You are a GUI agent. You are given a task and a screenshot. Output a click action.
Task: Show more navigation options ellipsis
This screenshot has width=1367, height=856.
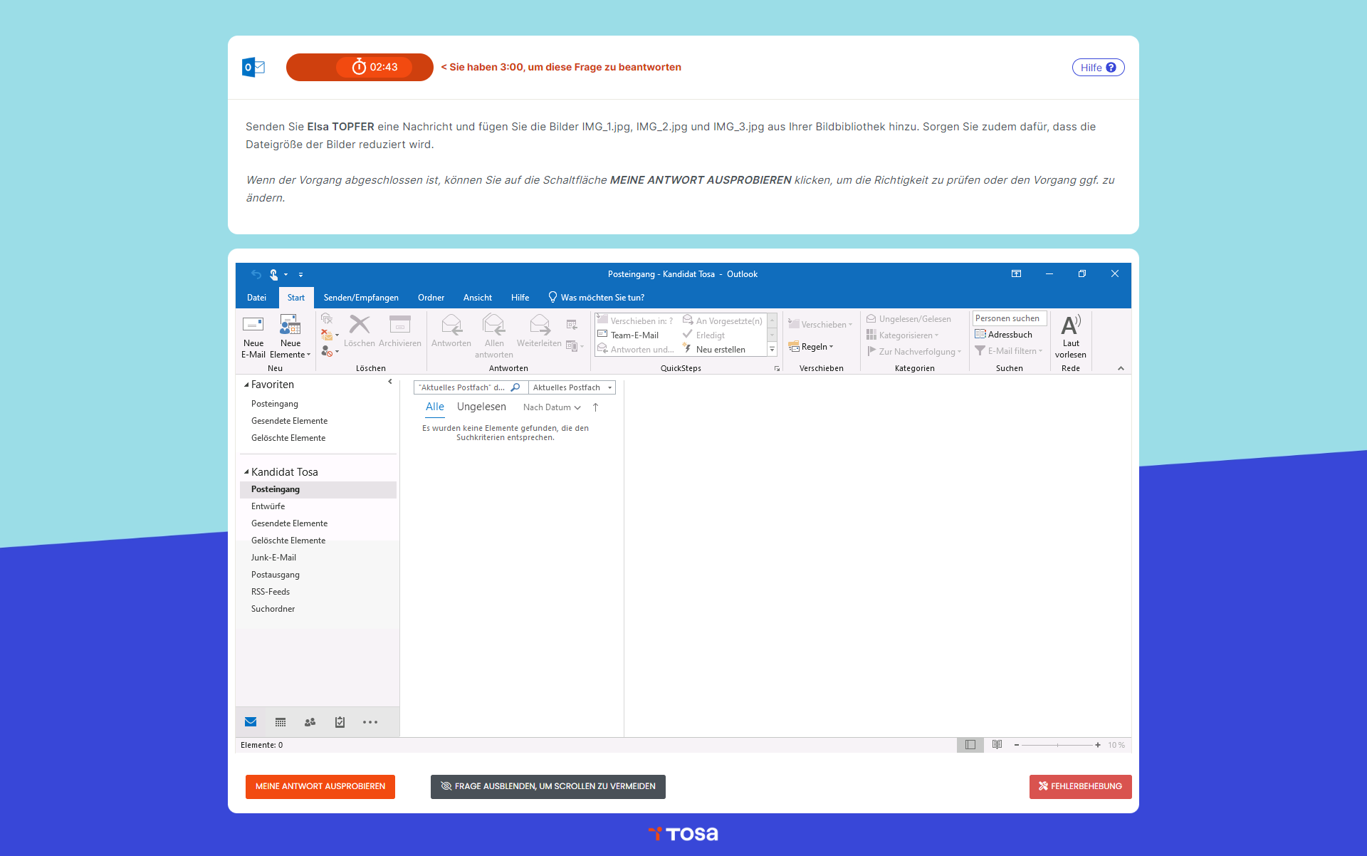(370, 722)
